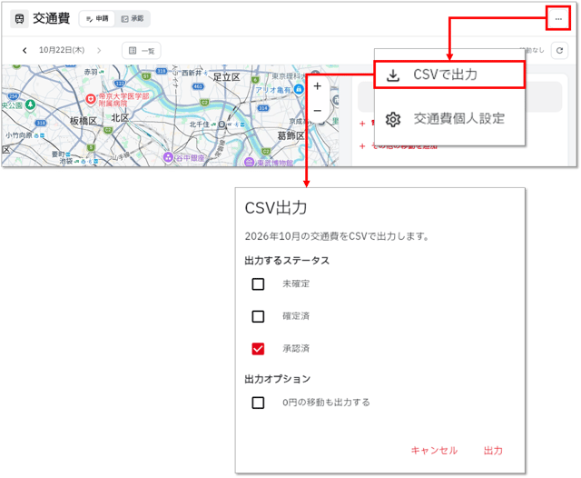
Task: Zoom out the map with minus button
Action: (317, 111)
